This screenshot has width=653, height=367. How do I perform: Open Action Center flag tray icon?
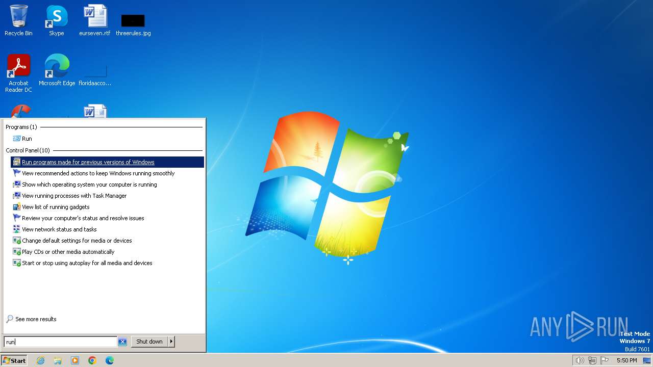point(605,360)
